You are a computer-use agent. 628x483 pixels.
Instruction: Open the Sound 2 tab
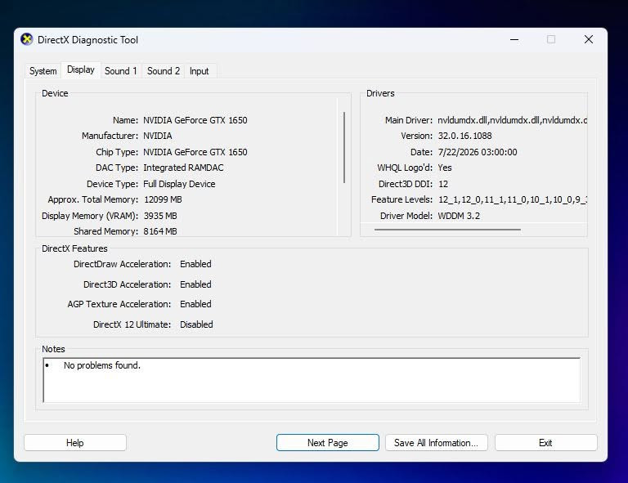coord(164,71)
